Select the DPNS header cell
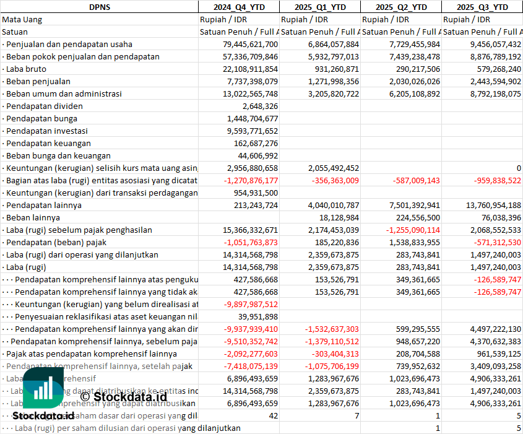The image size is (523, 434). (99, 7)
